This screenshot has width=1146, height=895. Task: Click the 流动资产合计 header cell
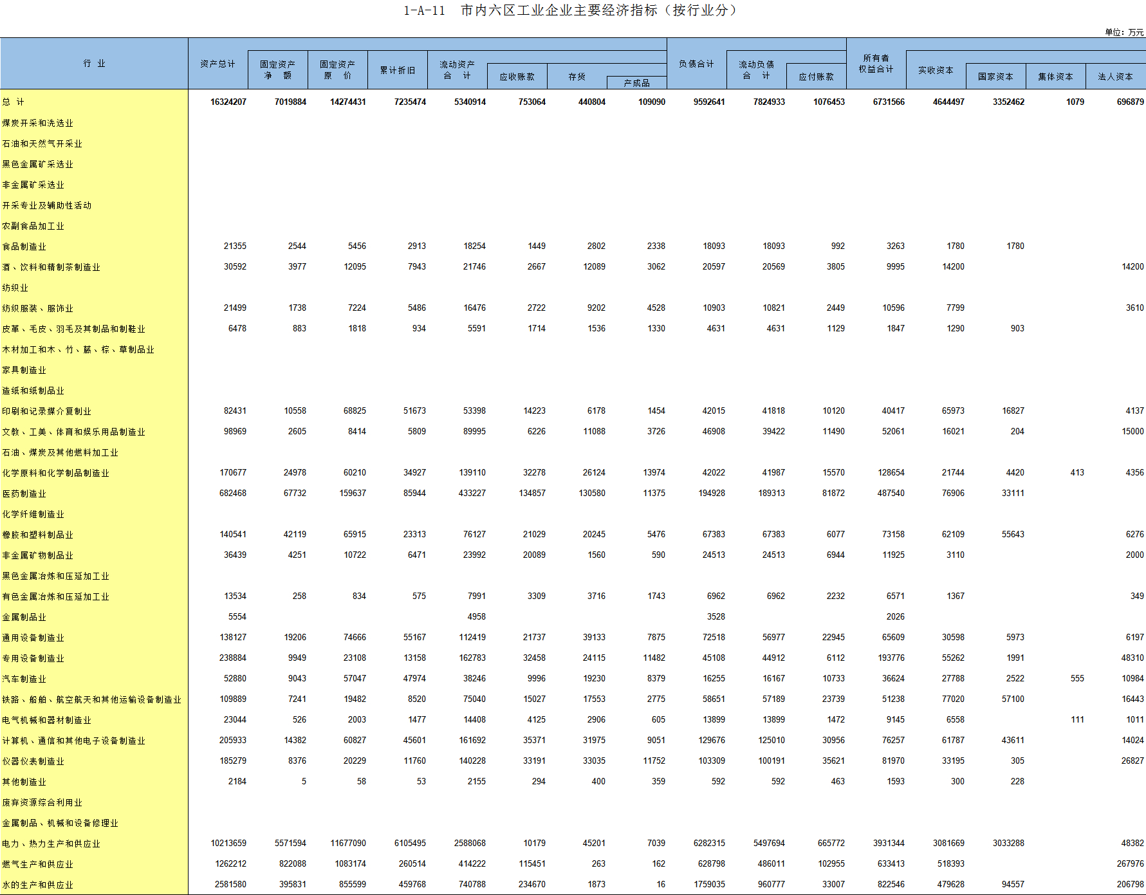click(457, 69)
